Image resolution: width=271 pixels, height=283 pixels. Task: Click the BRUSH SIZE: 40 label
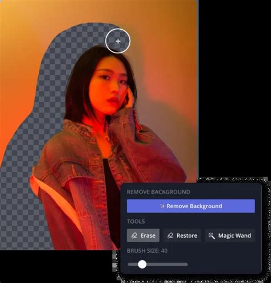pos(148,251)
